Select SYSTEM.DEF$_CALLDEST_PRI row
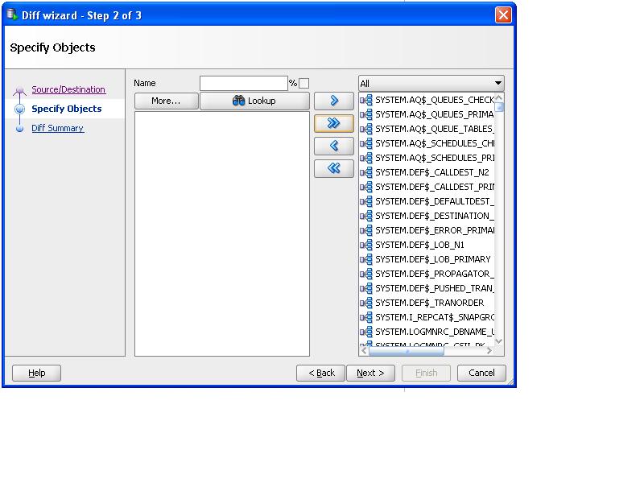This screenshot has height=483, width=644. pyautogui.click(x=427, y=187)
